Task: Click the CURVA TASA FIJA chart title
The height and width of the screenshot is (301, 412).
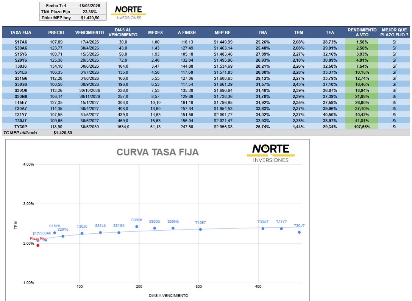Action: pos(158,152)
